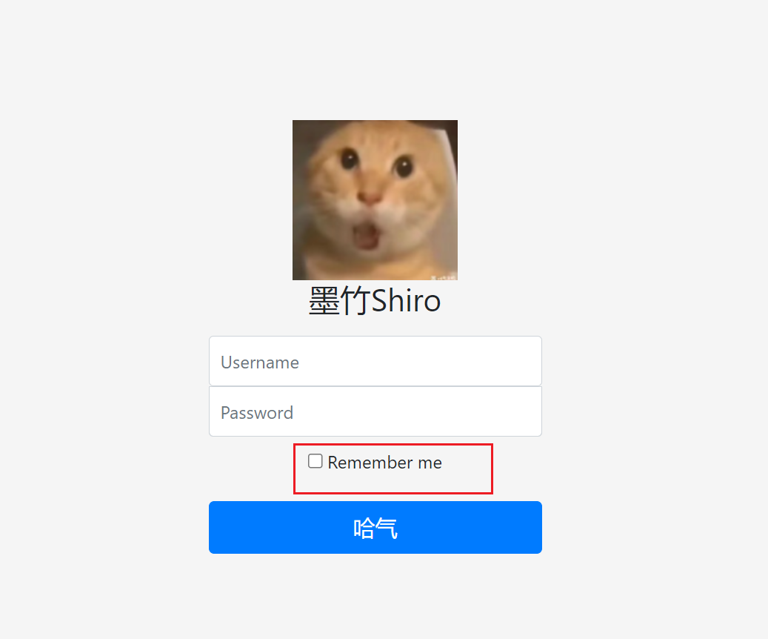Place cursor in the Password box
Image resolution: width=768 pixels, height=639 pixels.
(x=375, y=411)
